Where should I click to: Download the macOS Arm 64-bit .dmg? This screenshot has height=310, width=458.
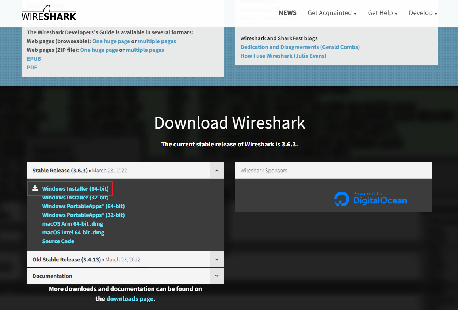pos(73,224)
